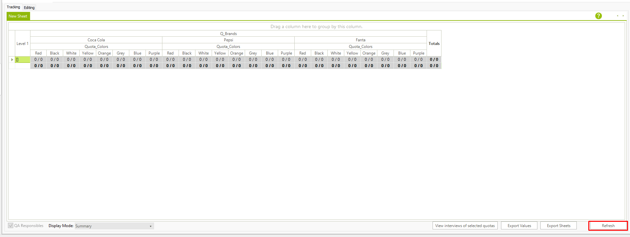Select the Black column under Pepsi

pyautogui.click(x=187, y=53)
